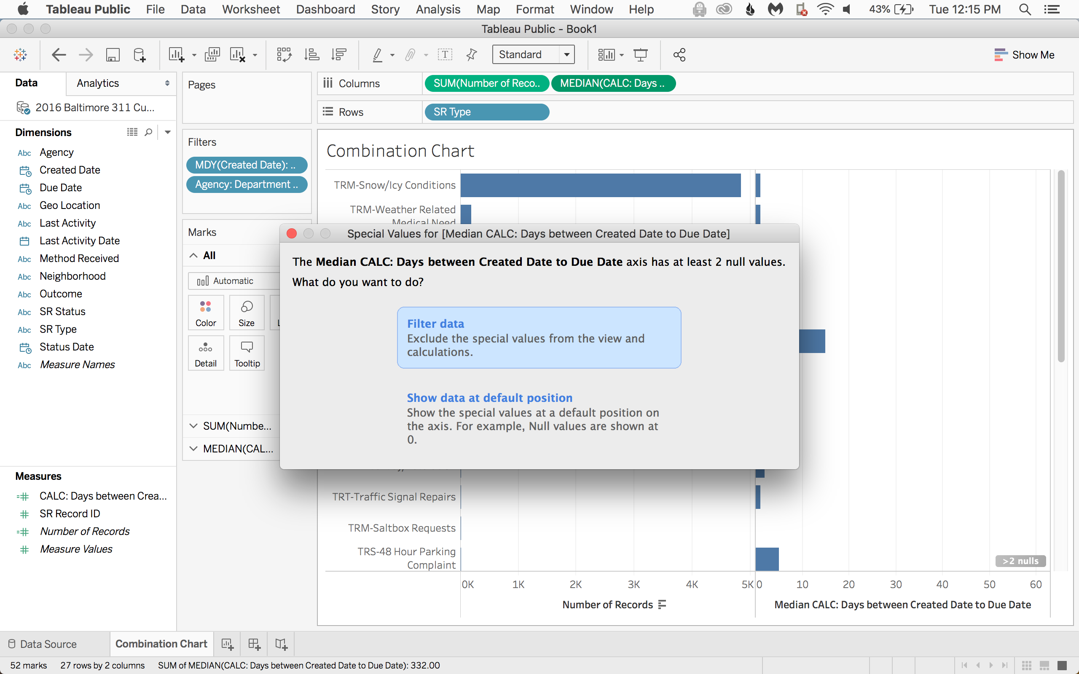Click the Show Me button
1079x674 pixels.
(x=1024, y=55)
